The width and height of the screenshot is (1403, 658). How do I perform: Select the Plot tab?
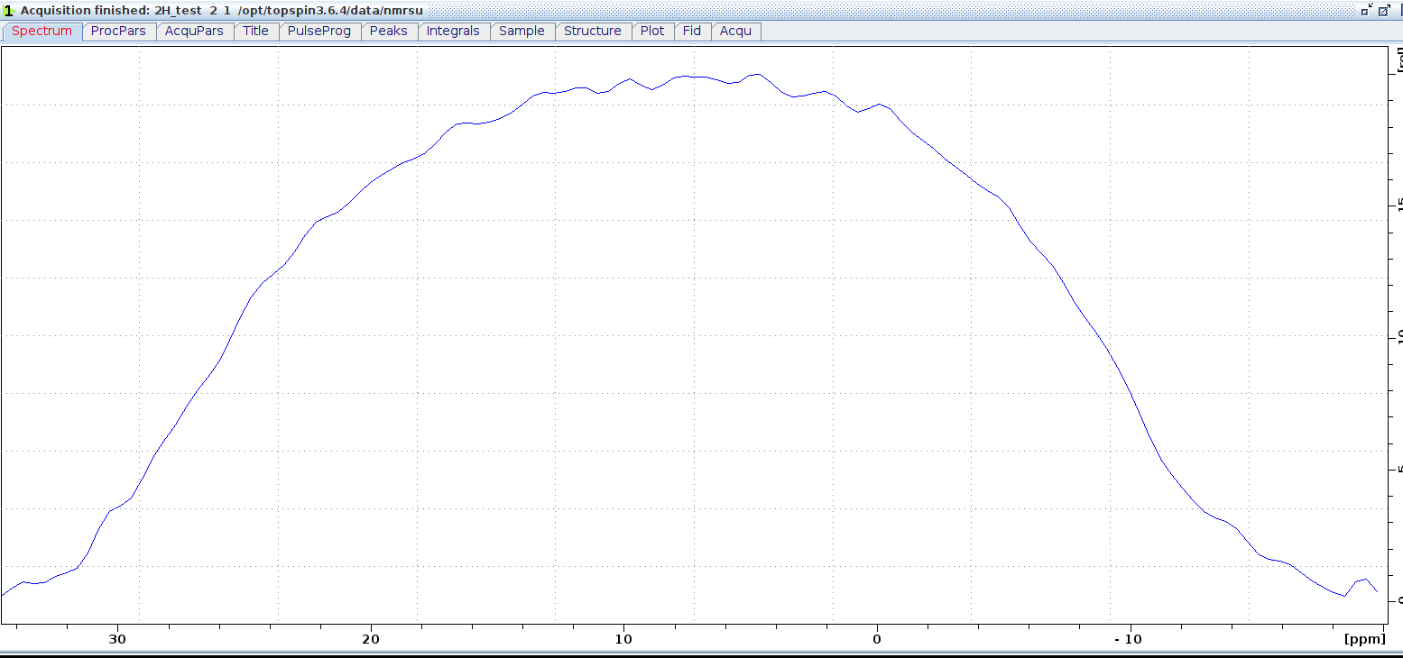point(651,31)
